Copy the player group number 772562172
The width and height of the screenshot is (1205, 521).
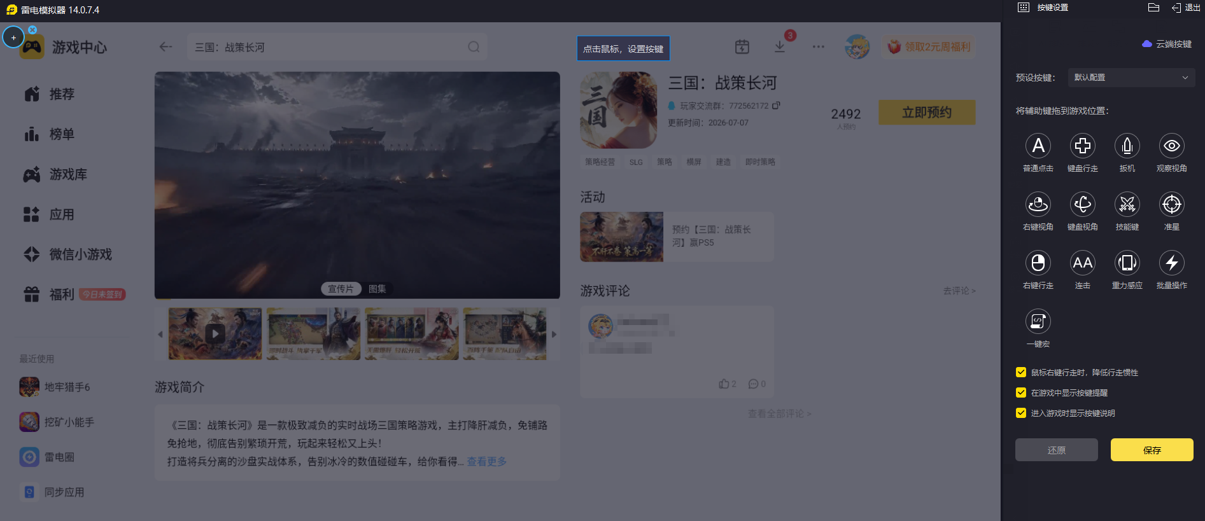click(x=776, y=106)
